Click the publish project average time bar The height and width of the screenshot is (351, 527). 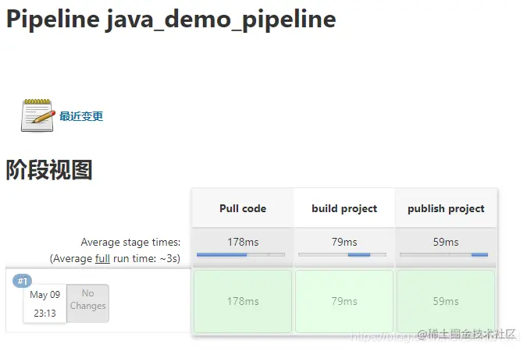tap(444, 254)
